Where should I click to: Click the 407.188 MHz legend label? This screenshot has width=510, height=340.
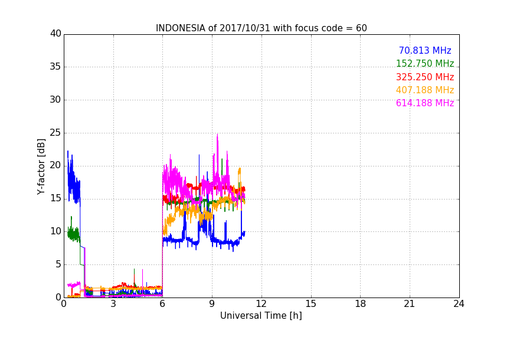click(425, 90)
